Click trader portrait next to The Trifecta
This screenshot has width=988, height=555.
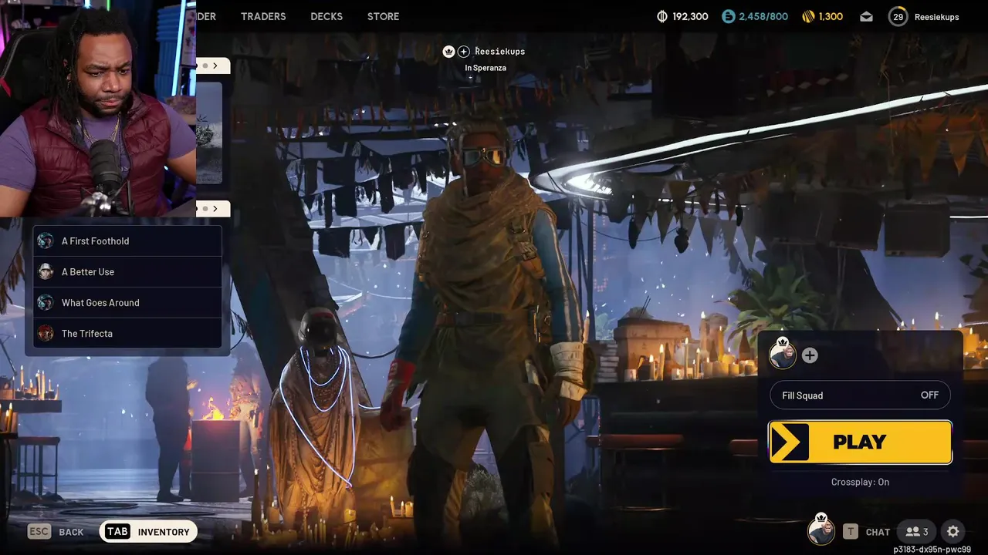tap(46, 334)
